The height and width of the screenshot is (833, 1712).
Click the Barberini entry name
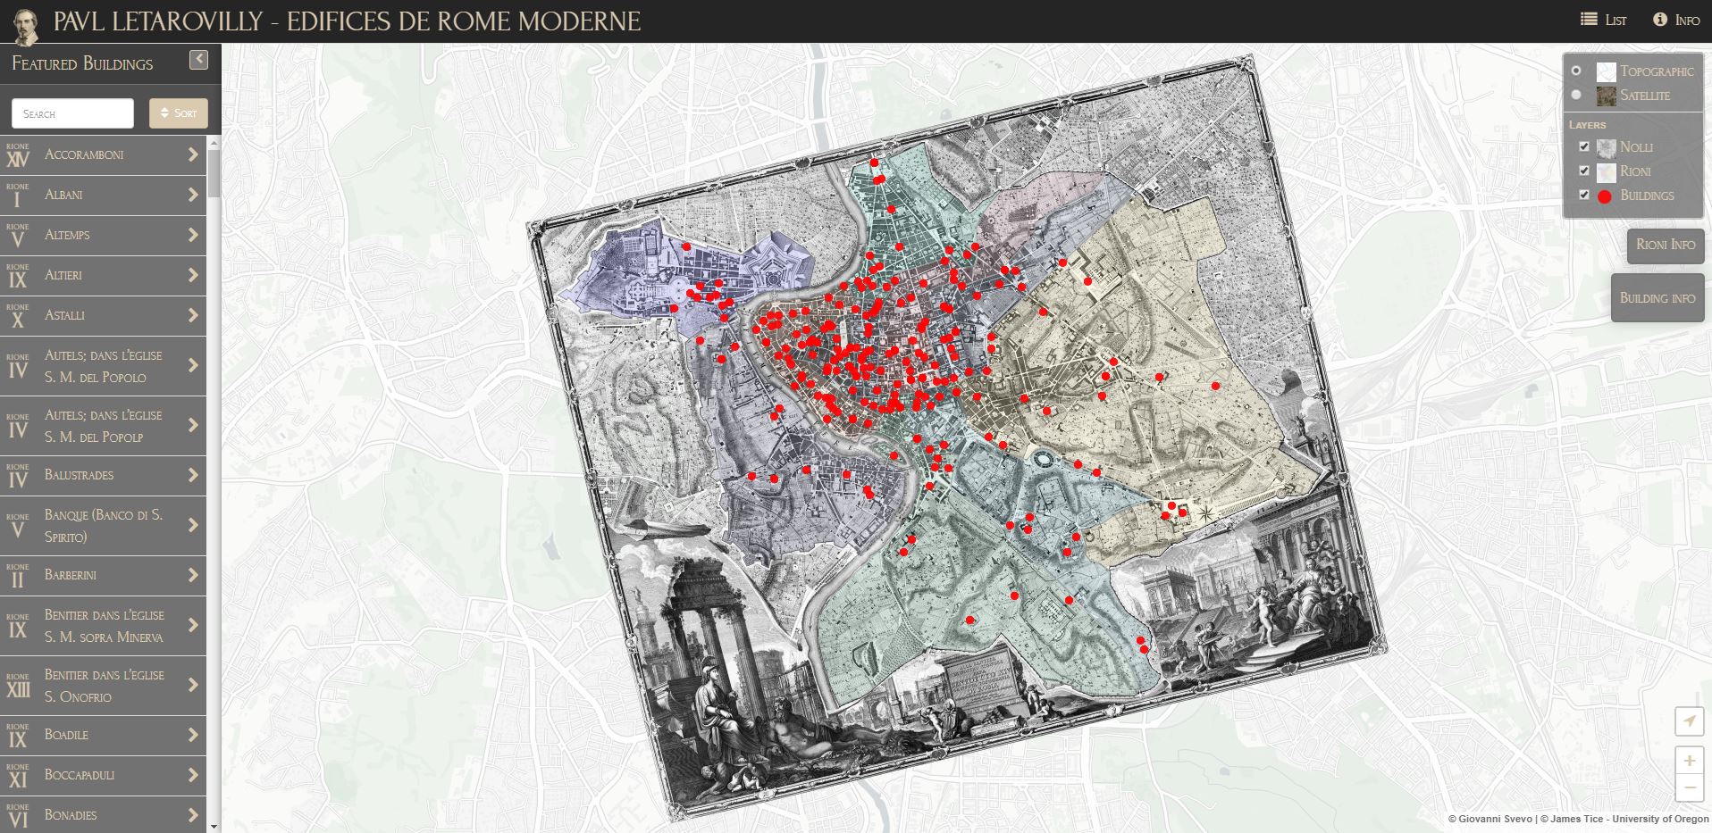point(71,575)
